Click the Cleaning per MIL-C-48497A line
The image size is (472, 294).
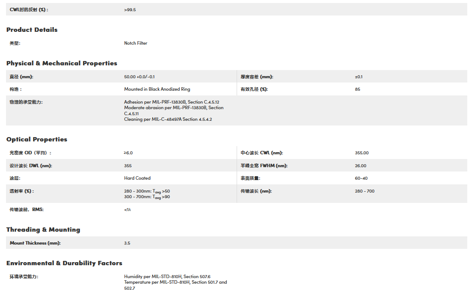coord(168,119)
